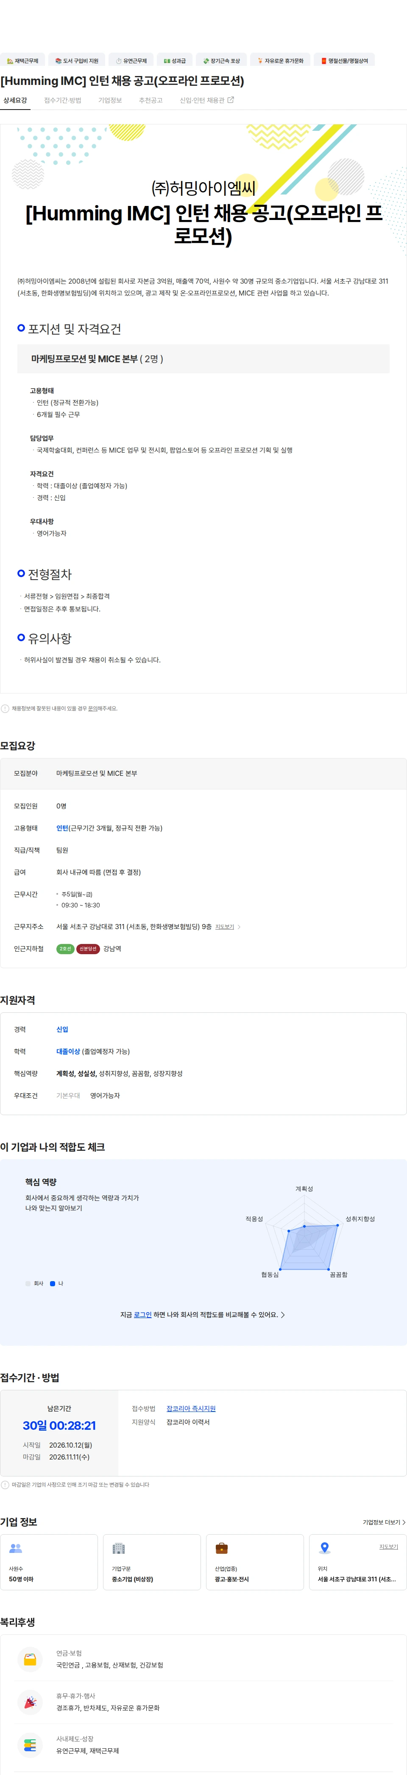Click the blue 나 legend marker
The height and width of the screenshot is (1775, 407).
coord(52,1284)
